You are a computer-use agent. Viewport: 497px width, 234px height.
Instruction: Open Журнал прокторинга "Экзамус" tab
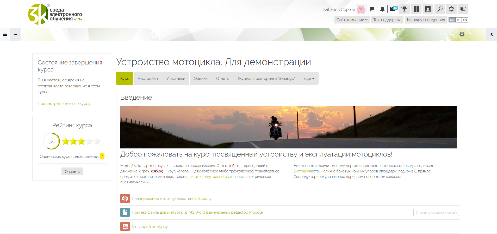point(266,78)
